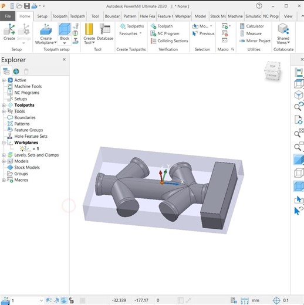Toggle the workplane lightbulb visibility for workplane 1

point(22,149)
